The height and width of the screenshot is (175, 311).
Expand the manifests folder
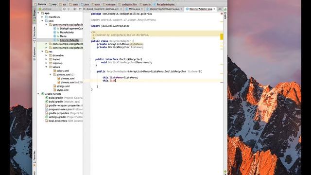point(42,17)
